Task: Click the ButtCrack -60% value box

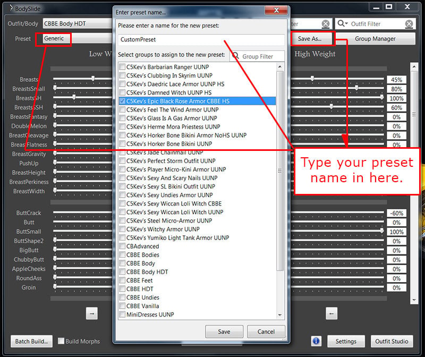Action: point(396,214)
